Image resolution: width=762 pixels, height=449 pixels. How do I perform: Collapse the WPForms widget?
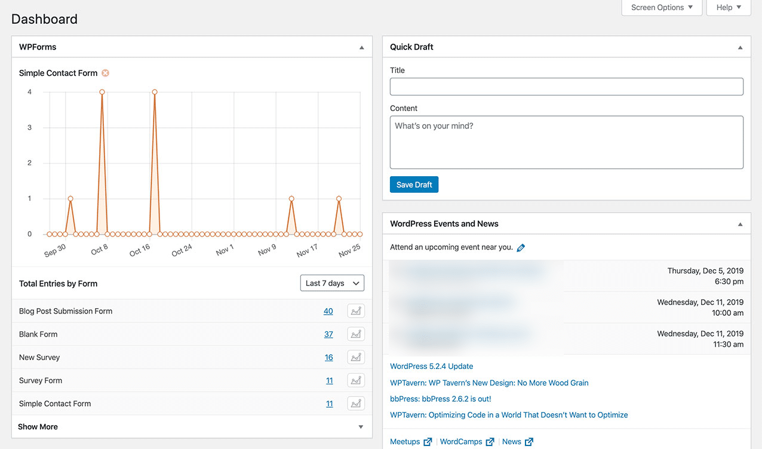(361, 47)
